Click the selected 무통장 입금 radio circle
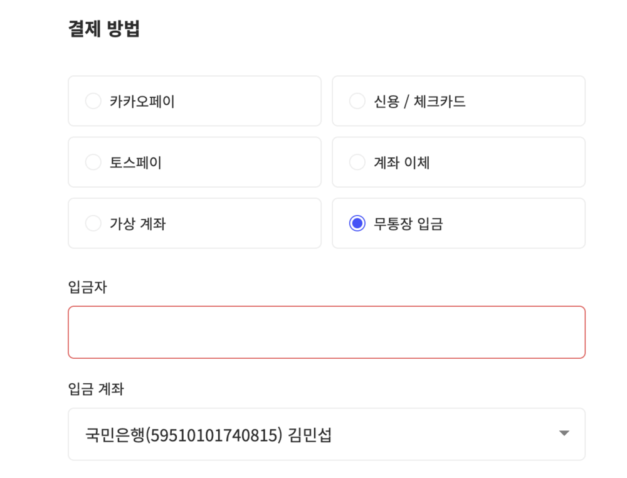The height and width of the screenshot is (478, 627). [357, 223]
